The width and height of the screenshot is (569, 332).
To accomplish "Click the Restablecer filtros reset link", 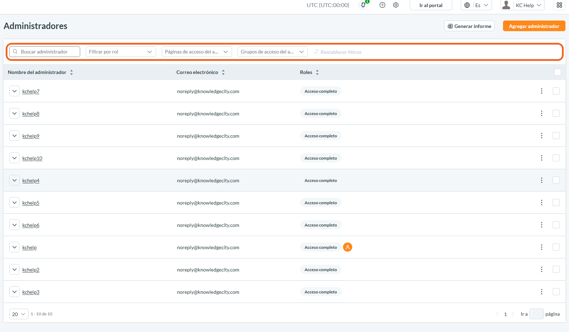I will click(338, 52).
